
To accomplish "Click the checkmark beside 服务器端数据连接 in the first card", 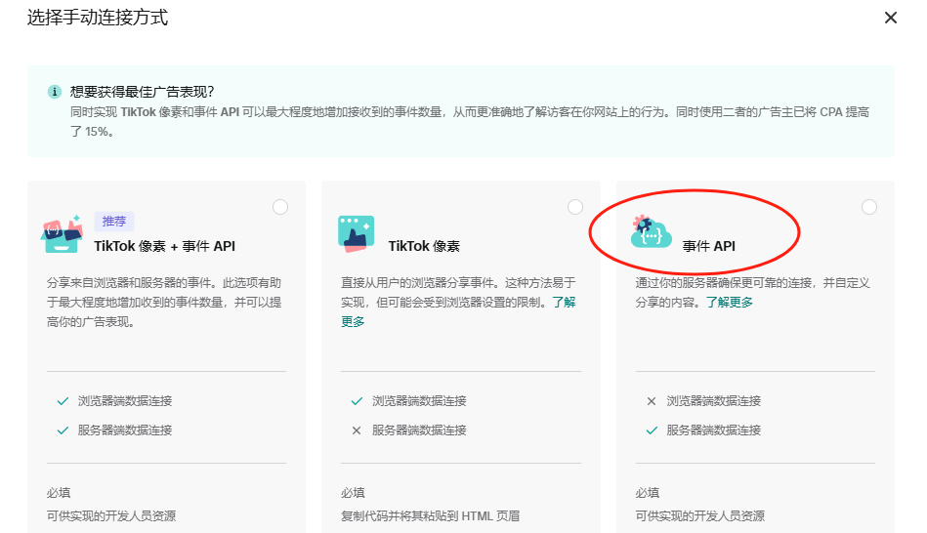I will pos(63,430).
